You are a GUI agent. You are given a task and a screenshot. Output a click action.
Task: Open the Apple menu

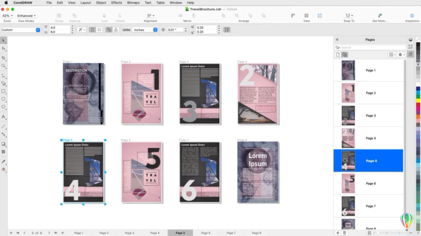(6, 3)
